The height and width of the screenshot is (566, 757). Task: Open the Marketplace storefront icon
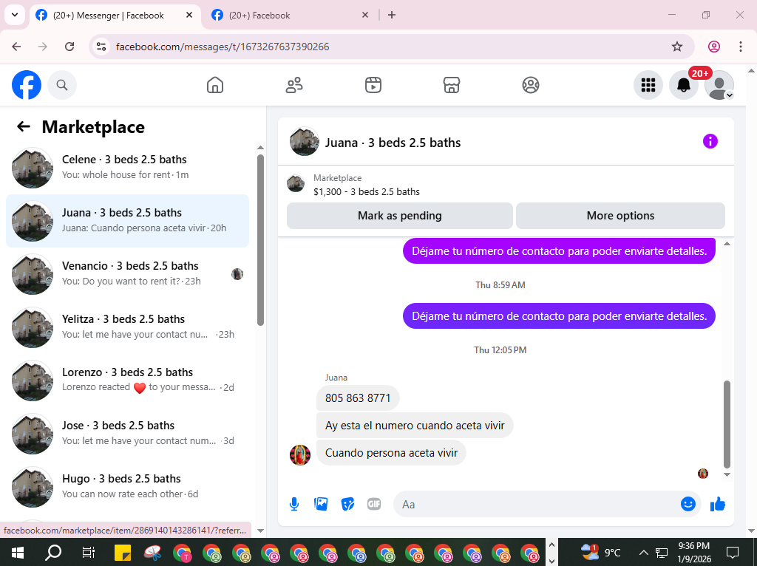click(452, 85)
